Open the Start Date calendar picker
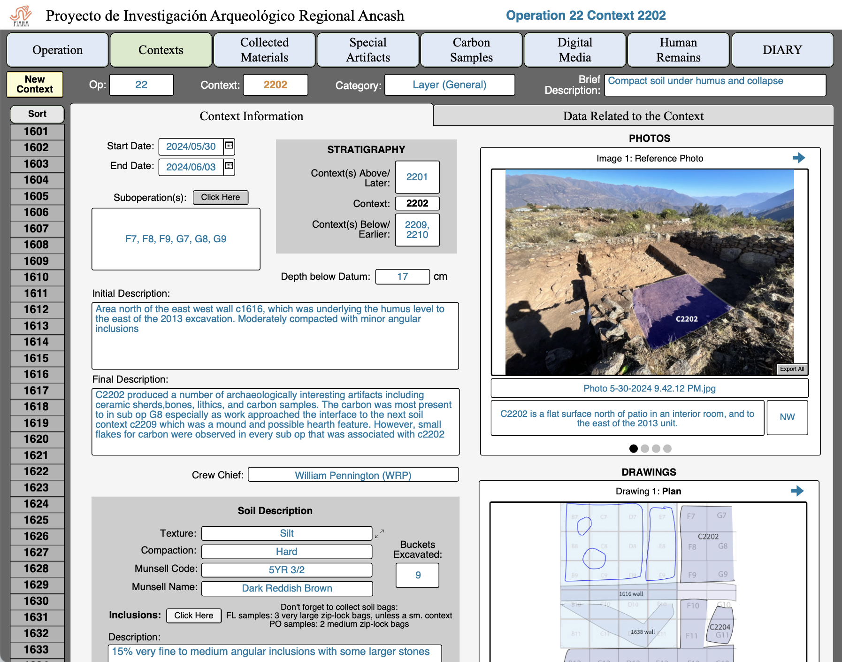This screenshot has width=842, height=662. coord(229,146)
